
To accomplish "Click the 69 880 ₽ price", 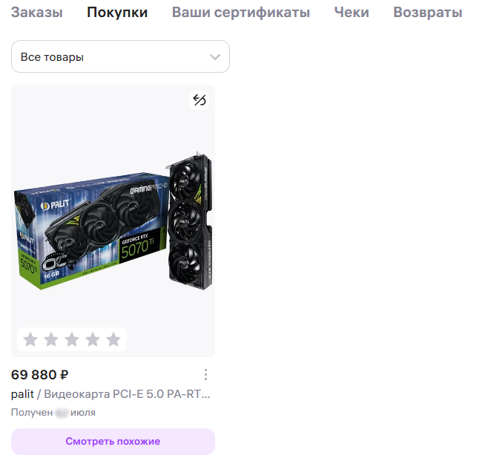I will point(40,375).
